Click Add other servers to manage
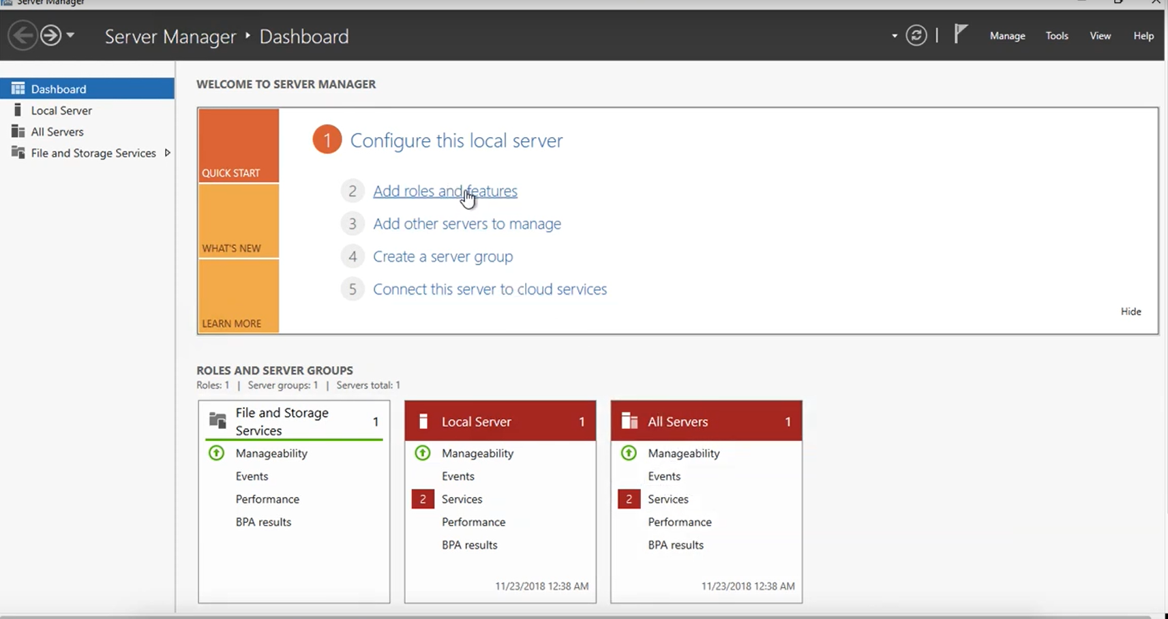1168x619 pixels. 467,224
